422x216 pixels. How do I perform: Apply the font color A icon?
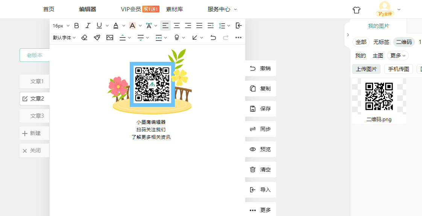(116, 26)
